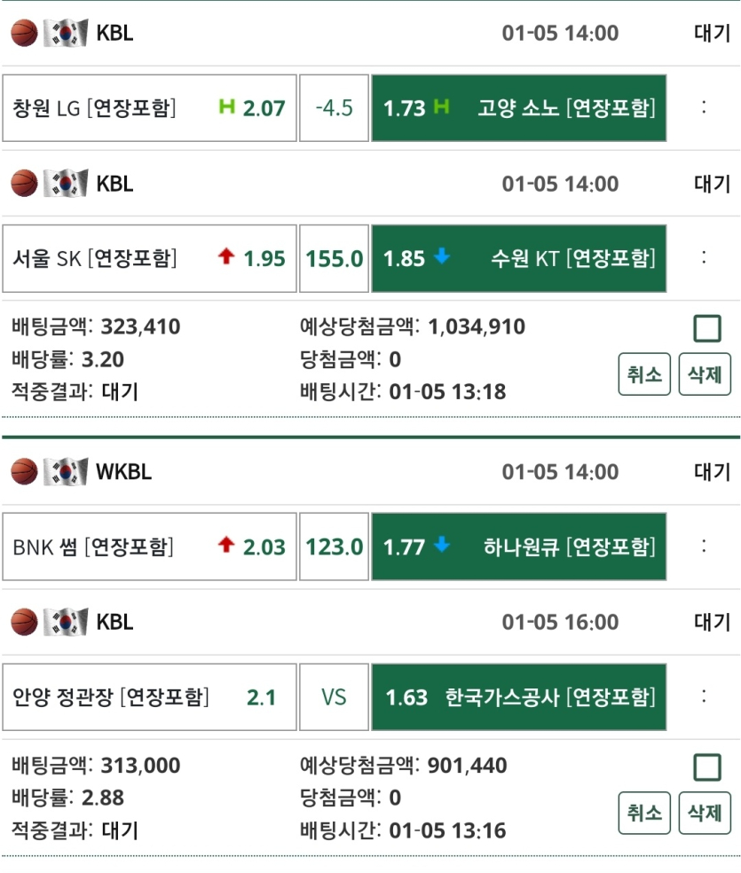The height and width of the screenshot is (873, 741).
Task: Click green H icon in 고양 소노 cell
Action: tap(442, 107)
